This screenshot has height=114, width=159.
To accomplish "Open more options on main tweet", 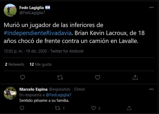I will (151, 7).
